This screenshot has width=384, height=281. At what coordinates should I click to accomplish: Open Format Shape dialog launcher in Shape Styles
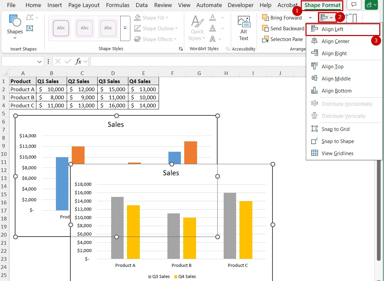click(181, 49)
